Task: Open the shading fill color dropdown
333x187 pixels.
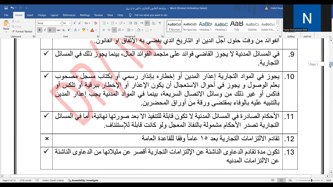Action: (x=143, y=30)
